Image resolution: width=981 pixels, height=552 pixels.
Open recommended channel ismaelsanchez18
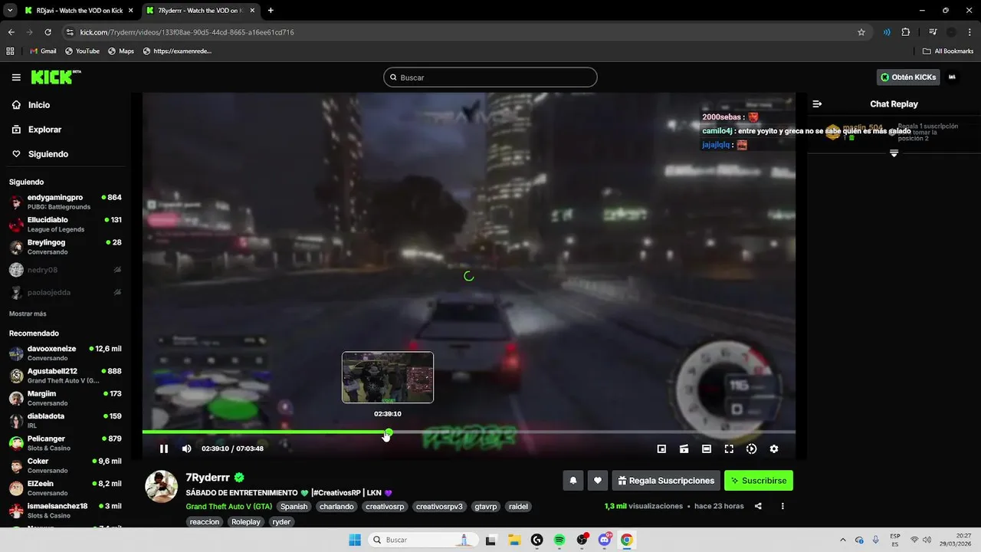pyautogui.click(x=65, y=511)
